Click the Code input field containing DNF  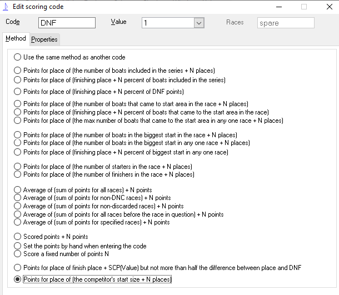[67, 23]
